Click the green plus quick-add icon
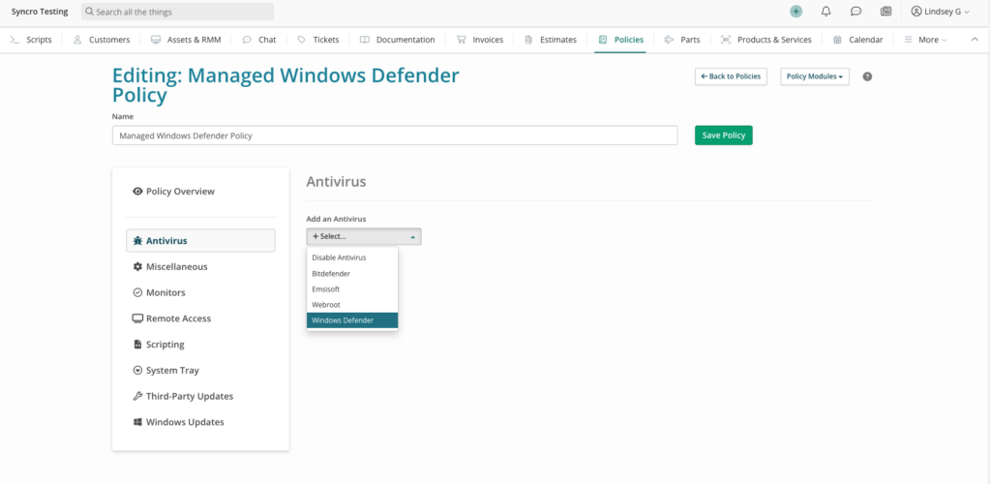 click(x=796, y=12)
